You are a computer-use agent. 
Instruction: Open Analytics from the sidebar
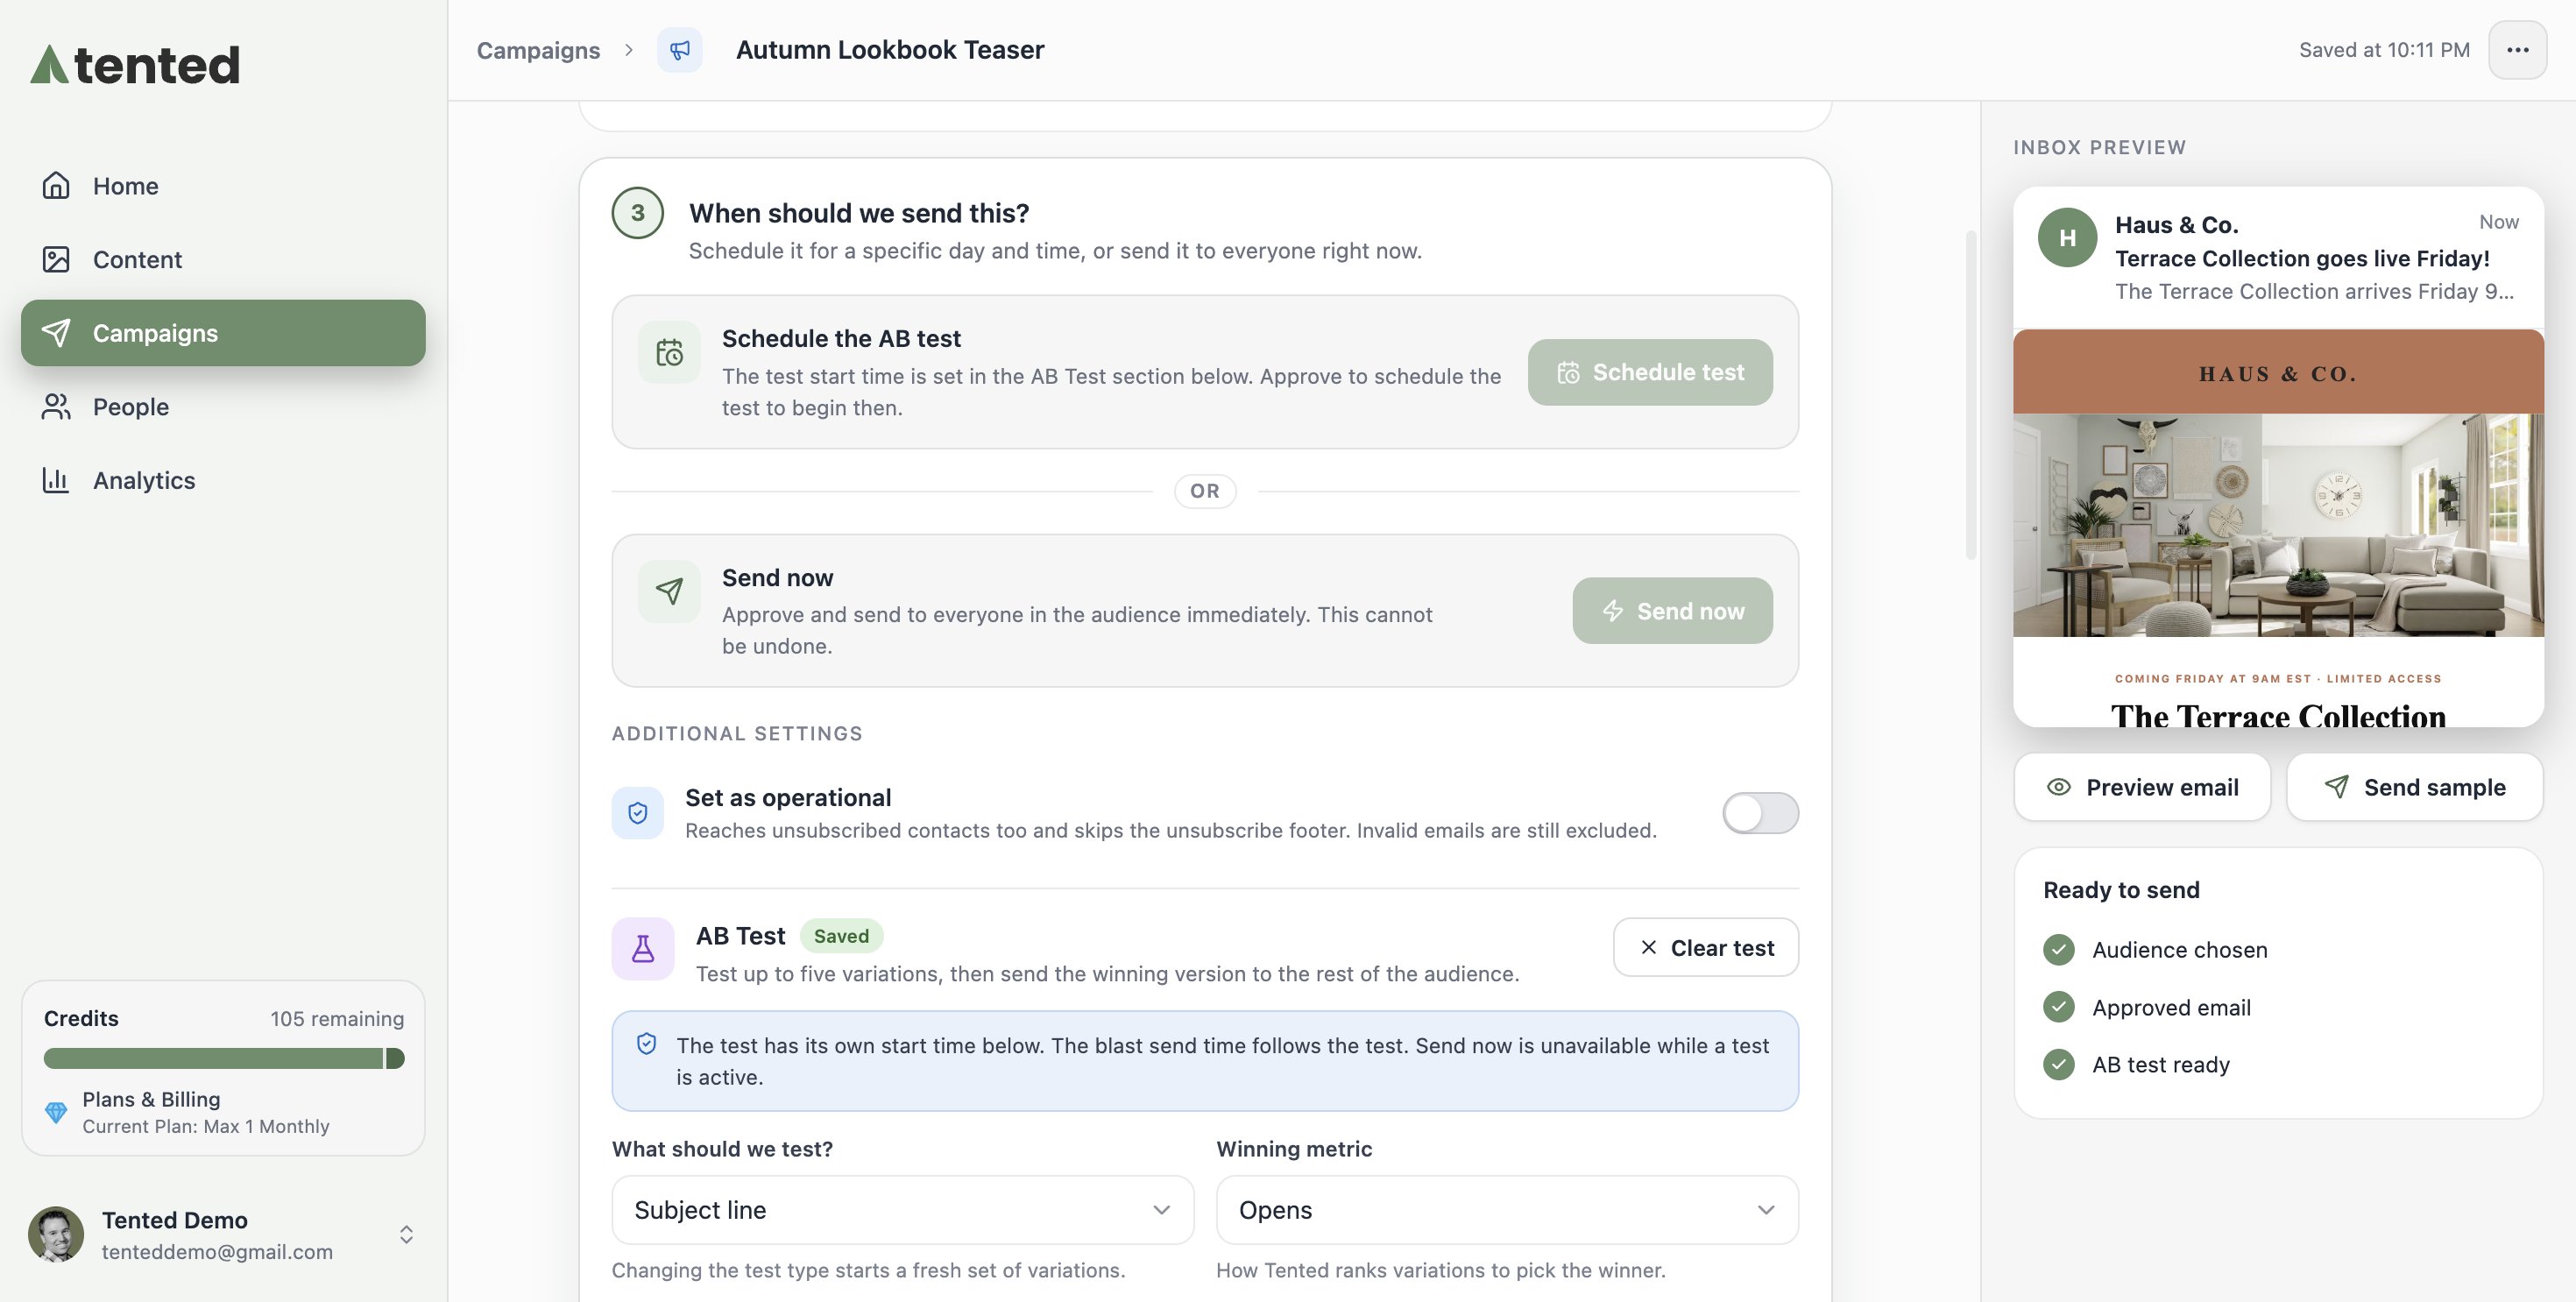pyautogui.click(x=223, y=480)
